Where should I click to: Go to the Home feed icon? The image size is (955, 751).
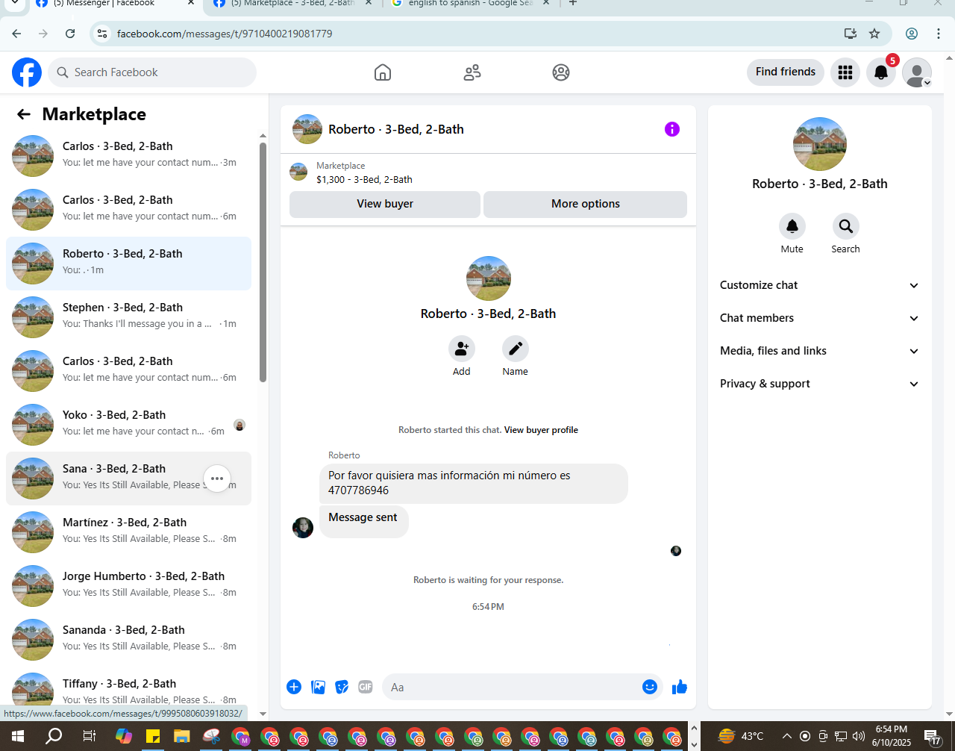click(x=383, y=72)
